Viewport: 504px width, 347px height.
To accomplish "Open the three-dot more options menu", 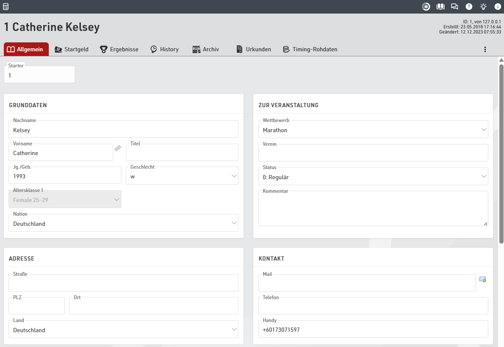I will 485,50.
